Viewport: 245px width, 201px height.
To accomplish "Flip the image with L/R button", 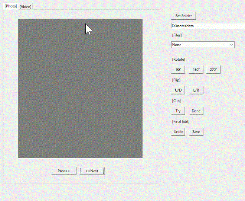I will 196,90.
